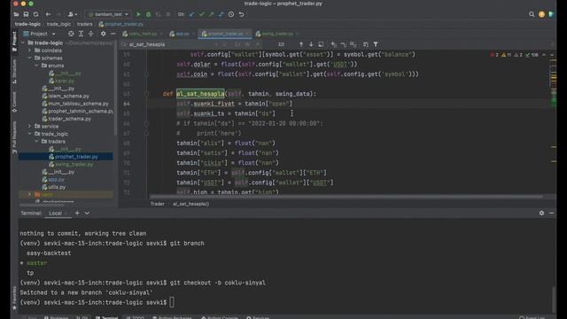Add new terminal session plus icon
Image resolution: width=567 pixels, height=319 pixels.
[77, 213]
